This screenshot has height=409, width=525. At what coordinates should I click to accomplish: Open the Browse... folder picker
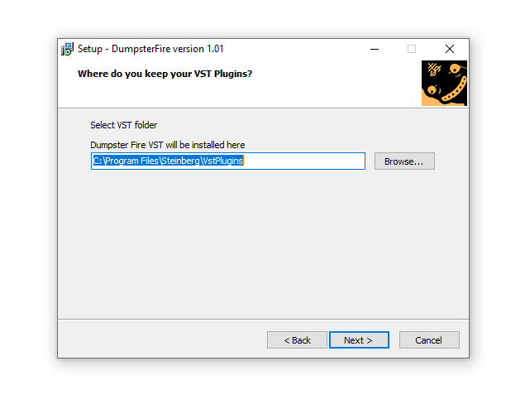pos(403,161)
